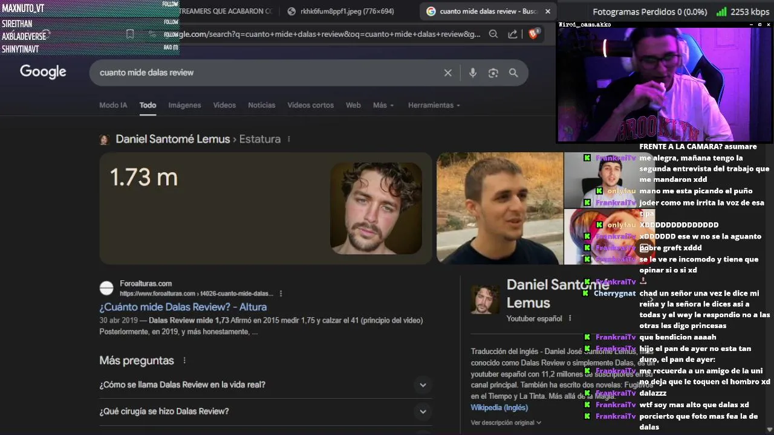
Task: Open Google Lens image search icon
Action: tap(493, 72)
